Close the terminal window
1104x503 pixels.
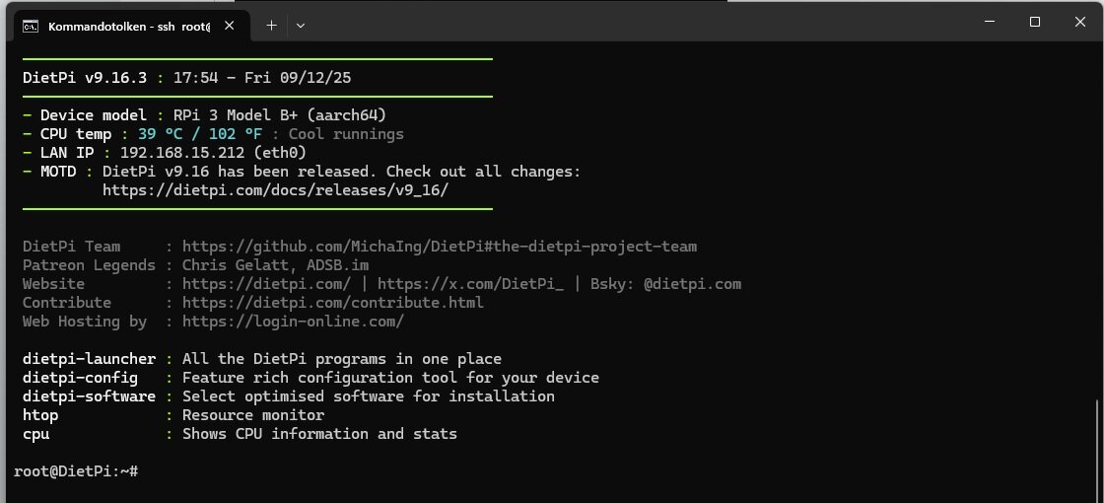pyautogui.click(x=1079, y=22)
